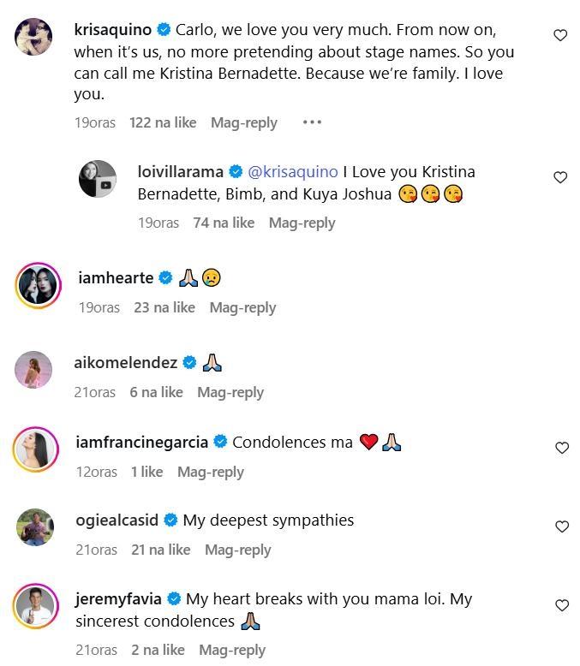View loivillarama's avatar

coord(98,178)
